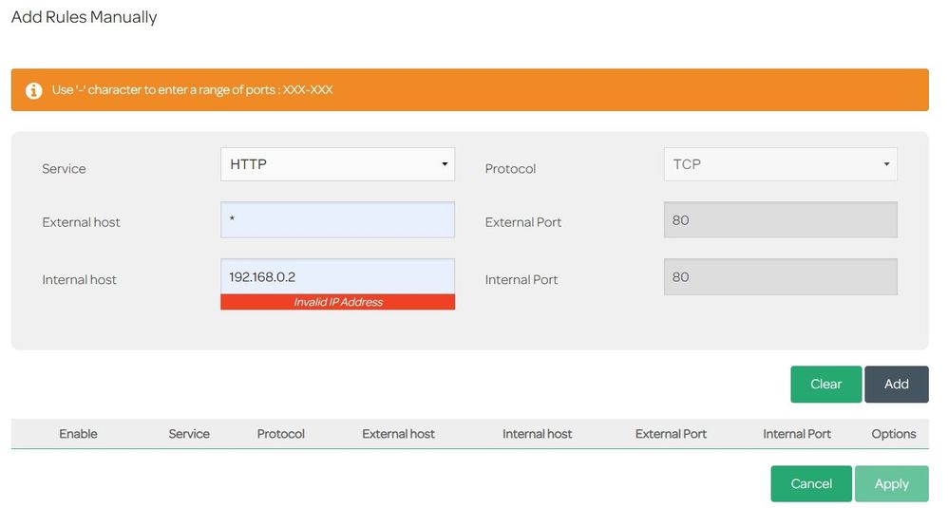Screen dimensions: 948x508
Task: Click the Internal Port table column header
Action: click(797, 434)
